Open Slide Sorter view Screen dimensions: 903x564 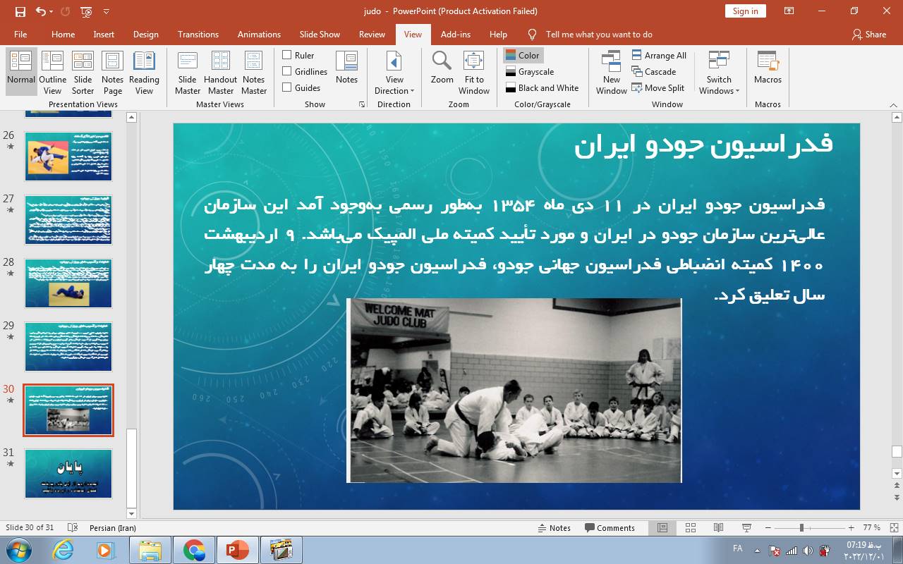83,73
